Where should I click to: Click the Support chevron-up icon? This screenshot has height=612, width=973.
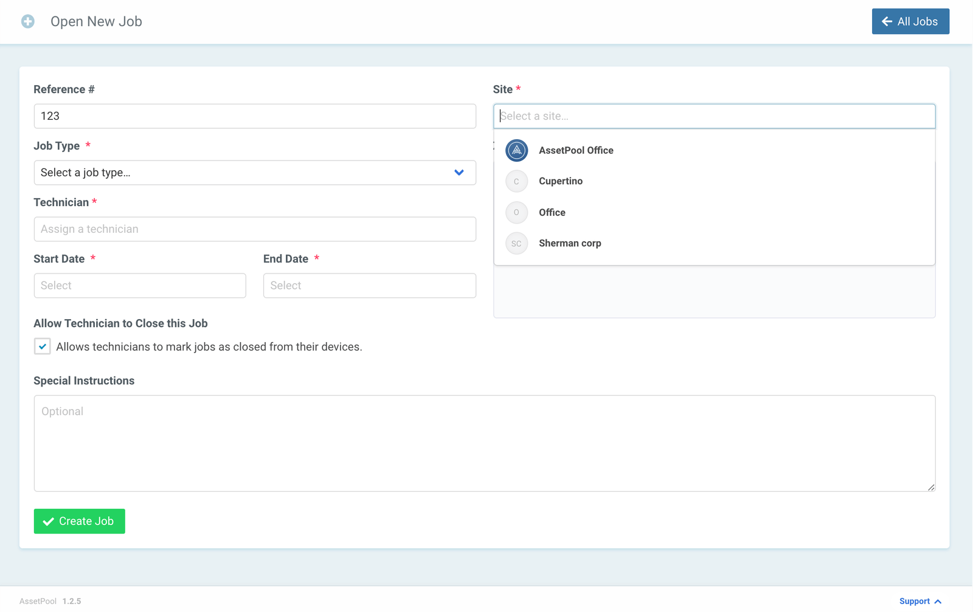[938, 601]
